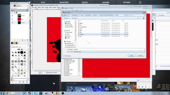Viewport: 170px width, 95px height.
Task: Open GIMP zoom percentage dropdown
Action: pyautogui.click(x=47, y=73)
